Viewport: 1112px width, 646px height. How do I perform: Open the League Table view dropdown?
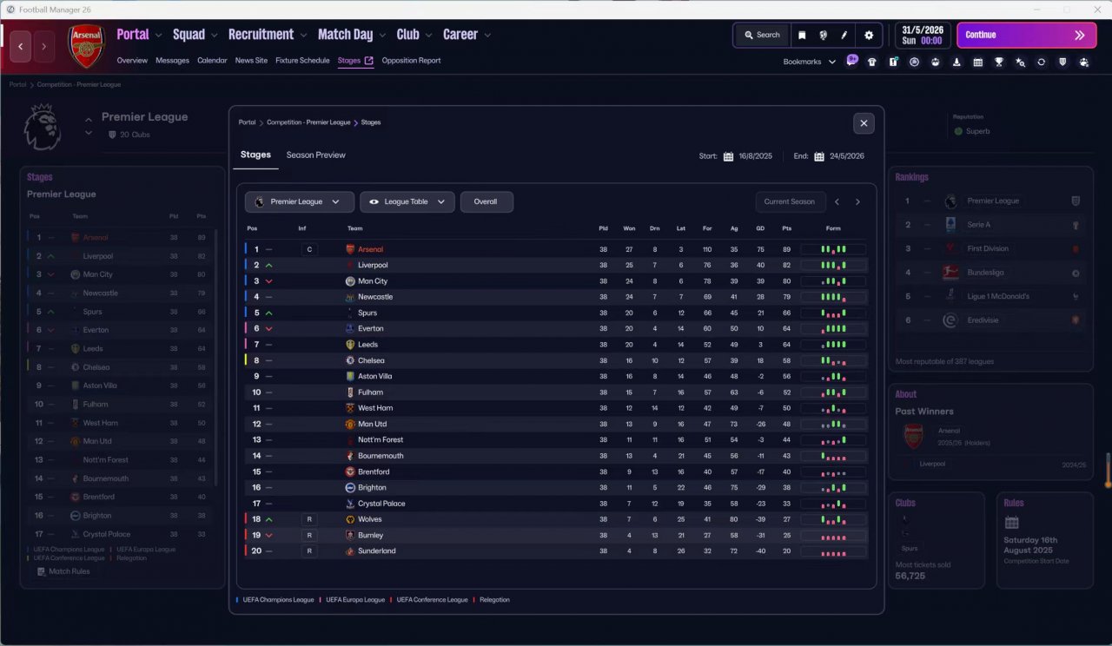coord(407,202)
